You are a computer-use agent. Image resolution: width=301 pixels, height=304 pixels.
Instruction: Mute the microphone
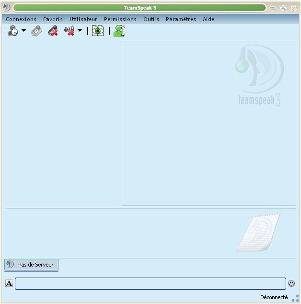click(x=53, y=31)
